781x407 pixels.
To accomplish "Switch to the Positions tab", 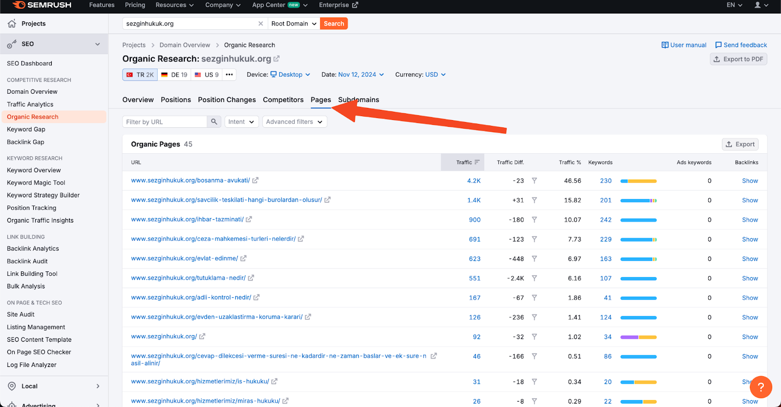I will 176,100.
